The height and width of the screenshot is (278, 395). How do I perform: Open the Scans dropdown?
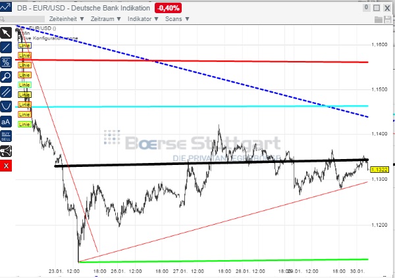pos(177,19)
